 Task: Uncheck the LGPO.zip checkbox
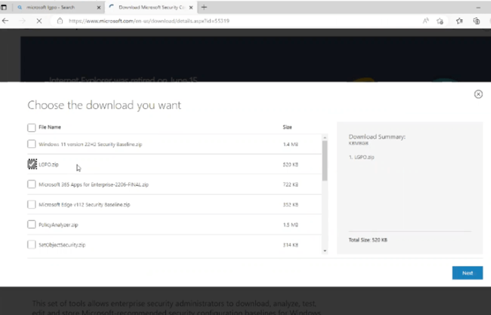pos(32,164)
